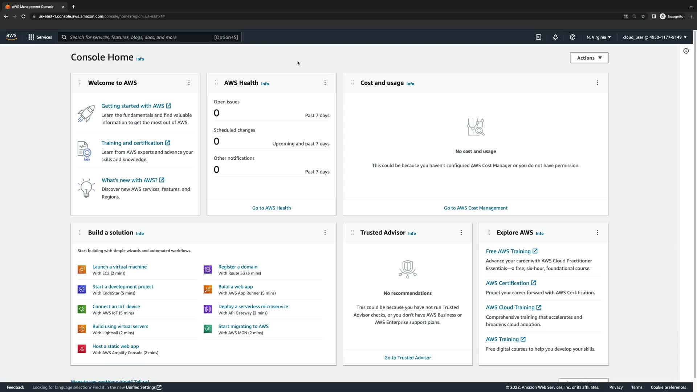Image resolution: width=697 pixels, height=392 pixels.
Task: Click the EC2 virtual machine icon
Action: coord(82,269)
